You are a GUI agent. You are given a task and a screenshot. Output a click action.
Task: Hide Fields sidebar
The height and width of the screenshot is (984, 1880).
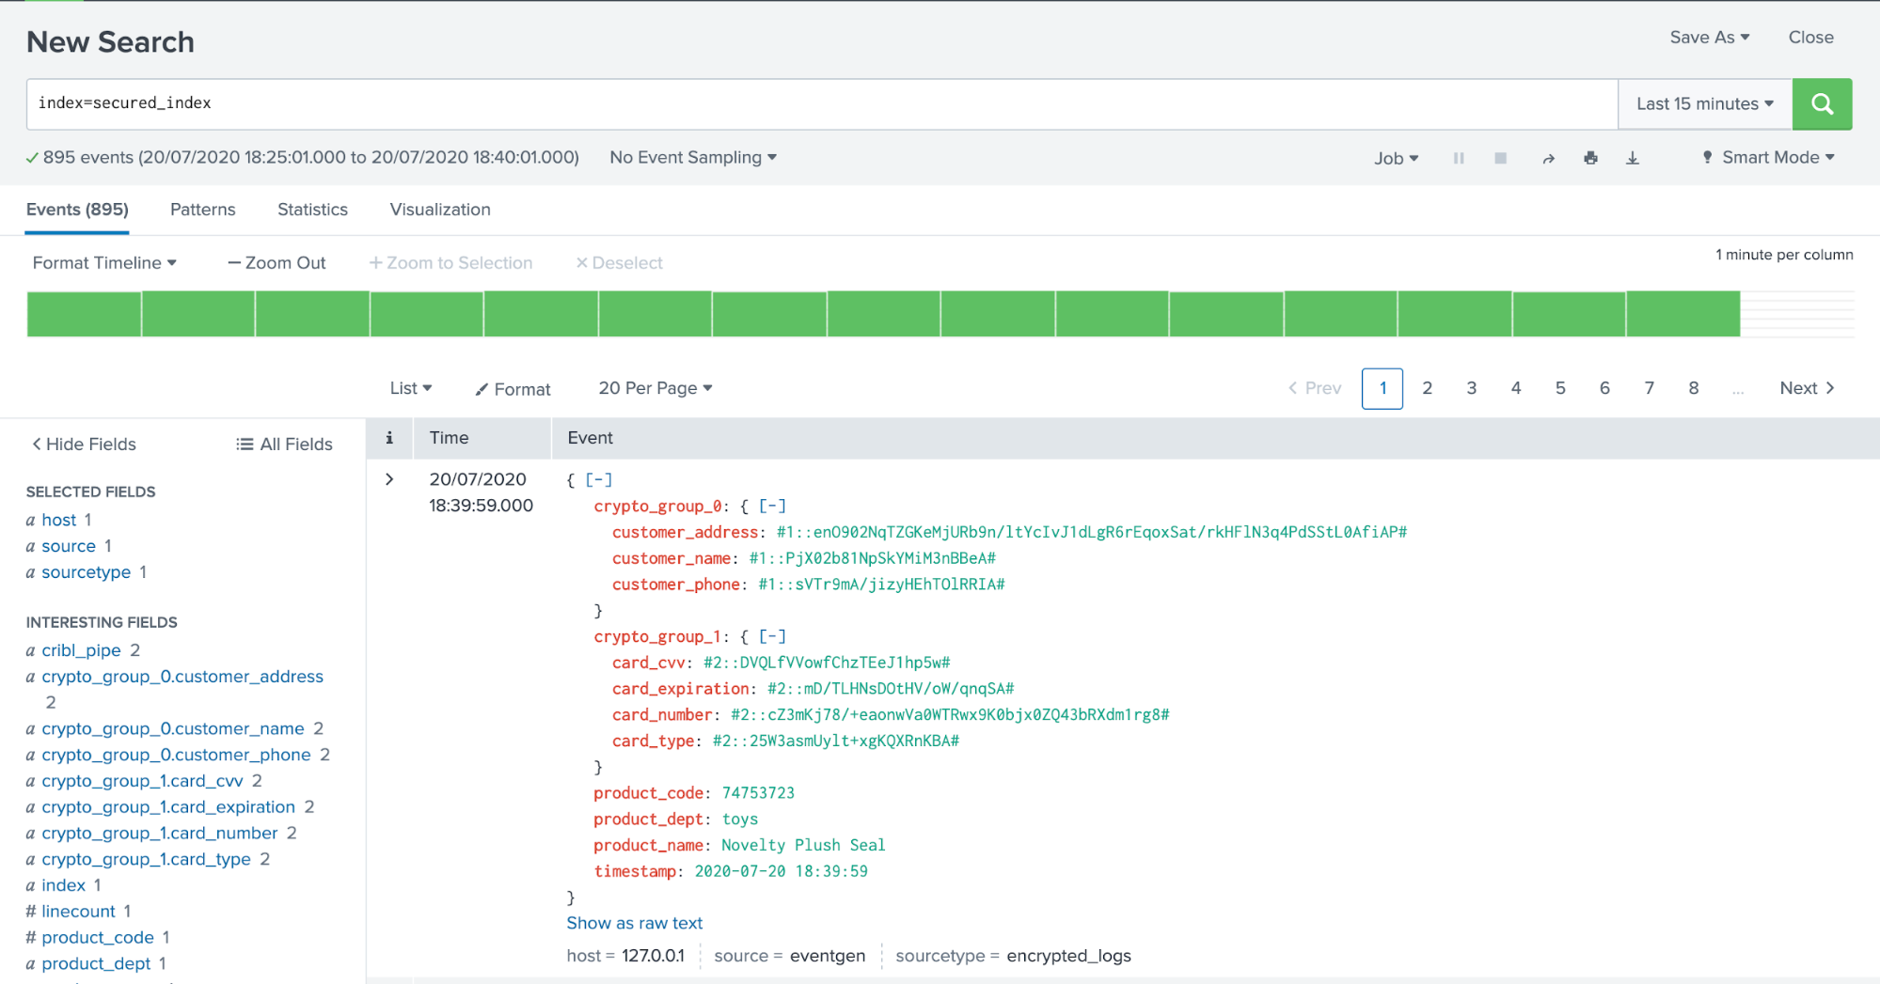[x=84, y=445]
